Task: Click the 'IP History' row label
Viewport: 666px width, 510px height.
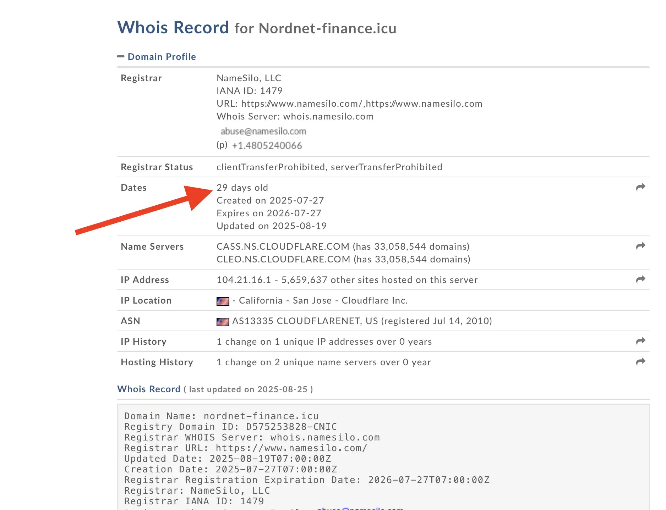Action: coord(143,342)
